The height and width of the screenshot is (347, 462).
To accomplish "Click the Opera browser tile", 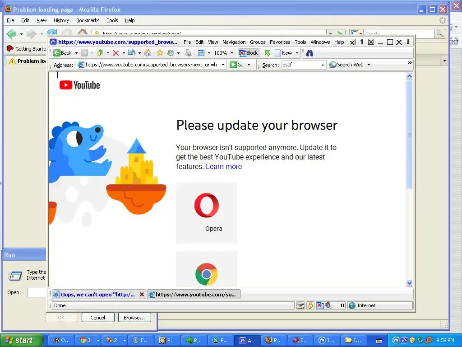I will coord(207,213).
